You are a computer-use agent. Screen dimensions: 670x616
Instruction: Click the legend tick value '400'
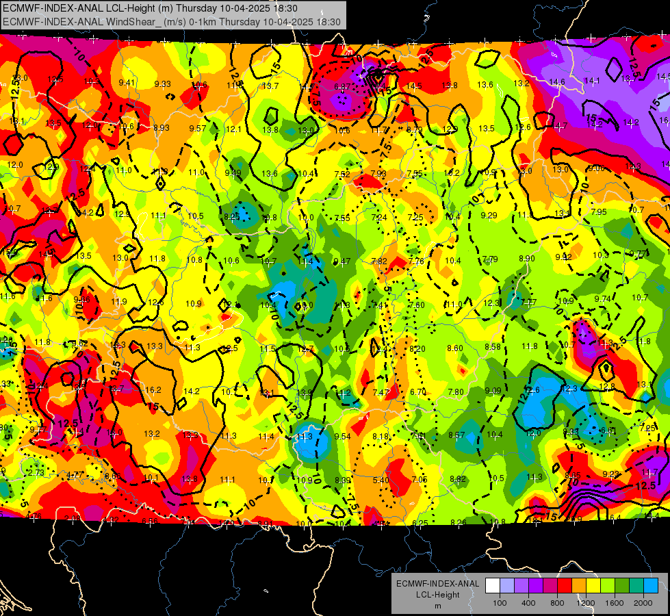tap(528, 603)
